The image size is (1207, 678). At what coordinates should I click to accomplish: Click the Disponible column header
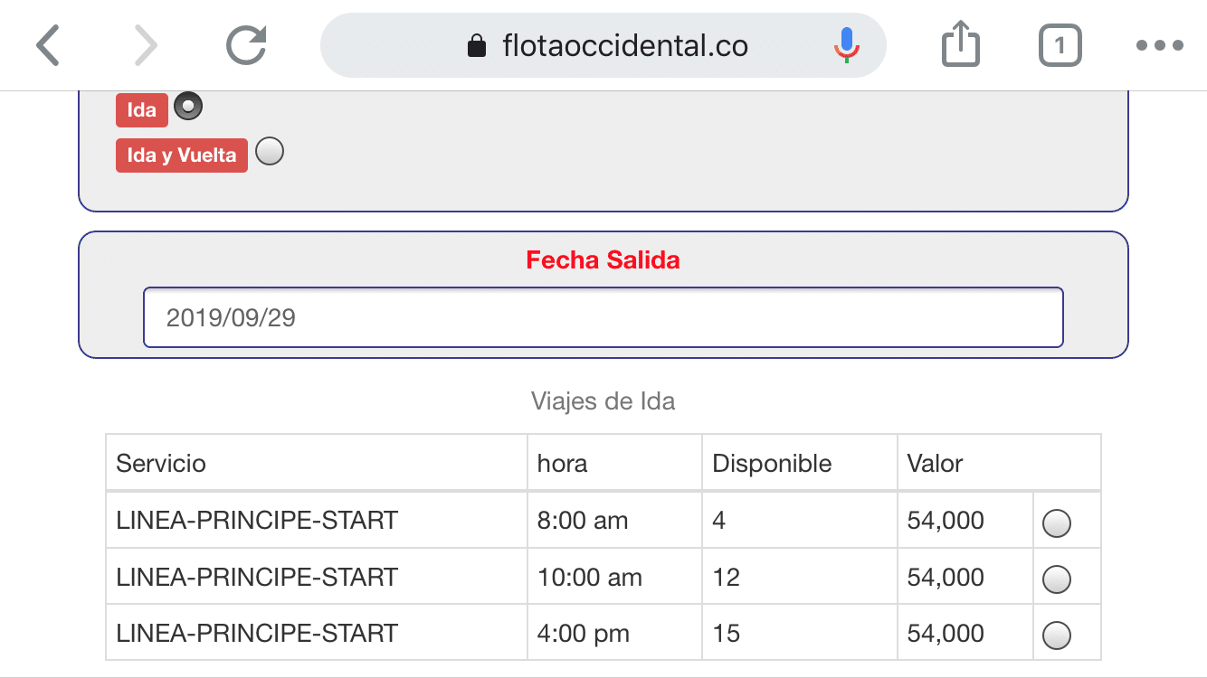tap(772, 464)
